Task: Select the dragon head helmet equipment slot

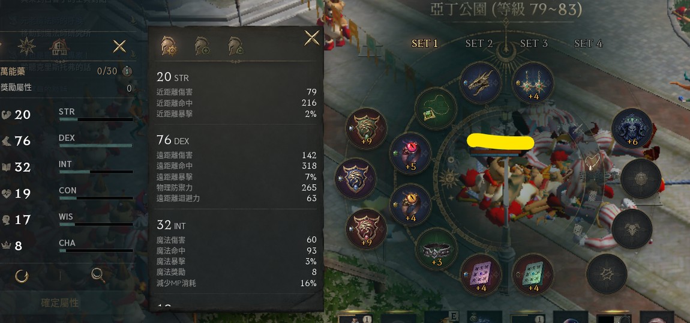Action: pyautogui.click(x=480, y=83)
